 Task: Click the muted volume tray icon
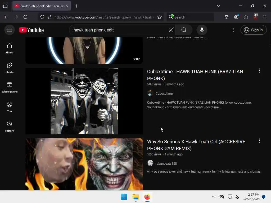[x=237, y=197]
